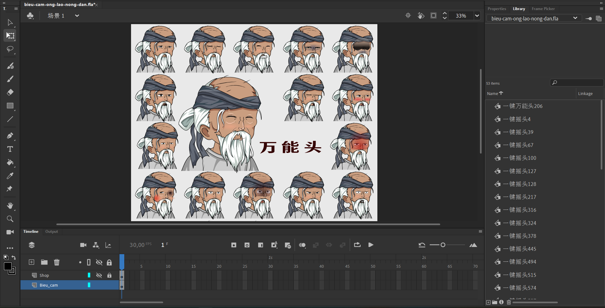This screenshot has height=308, width=605.
Task: Click the Insert Keyframe icon in timeline
Action: click(x=234, y=245)
